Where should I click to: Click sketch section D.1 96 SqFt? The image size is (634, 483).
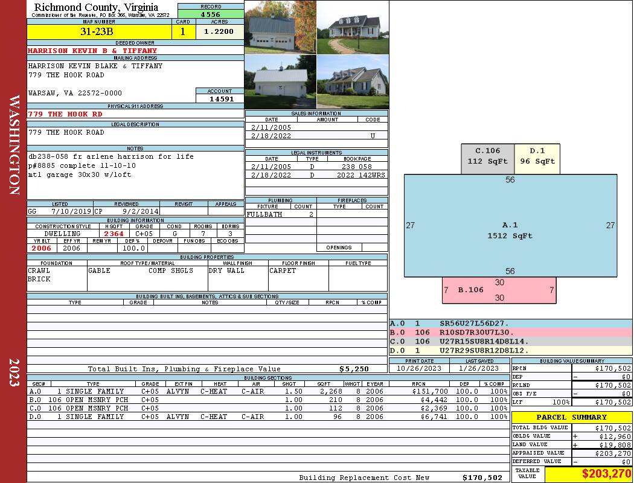coord(537,159)
